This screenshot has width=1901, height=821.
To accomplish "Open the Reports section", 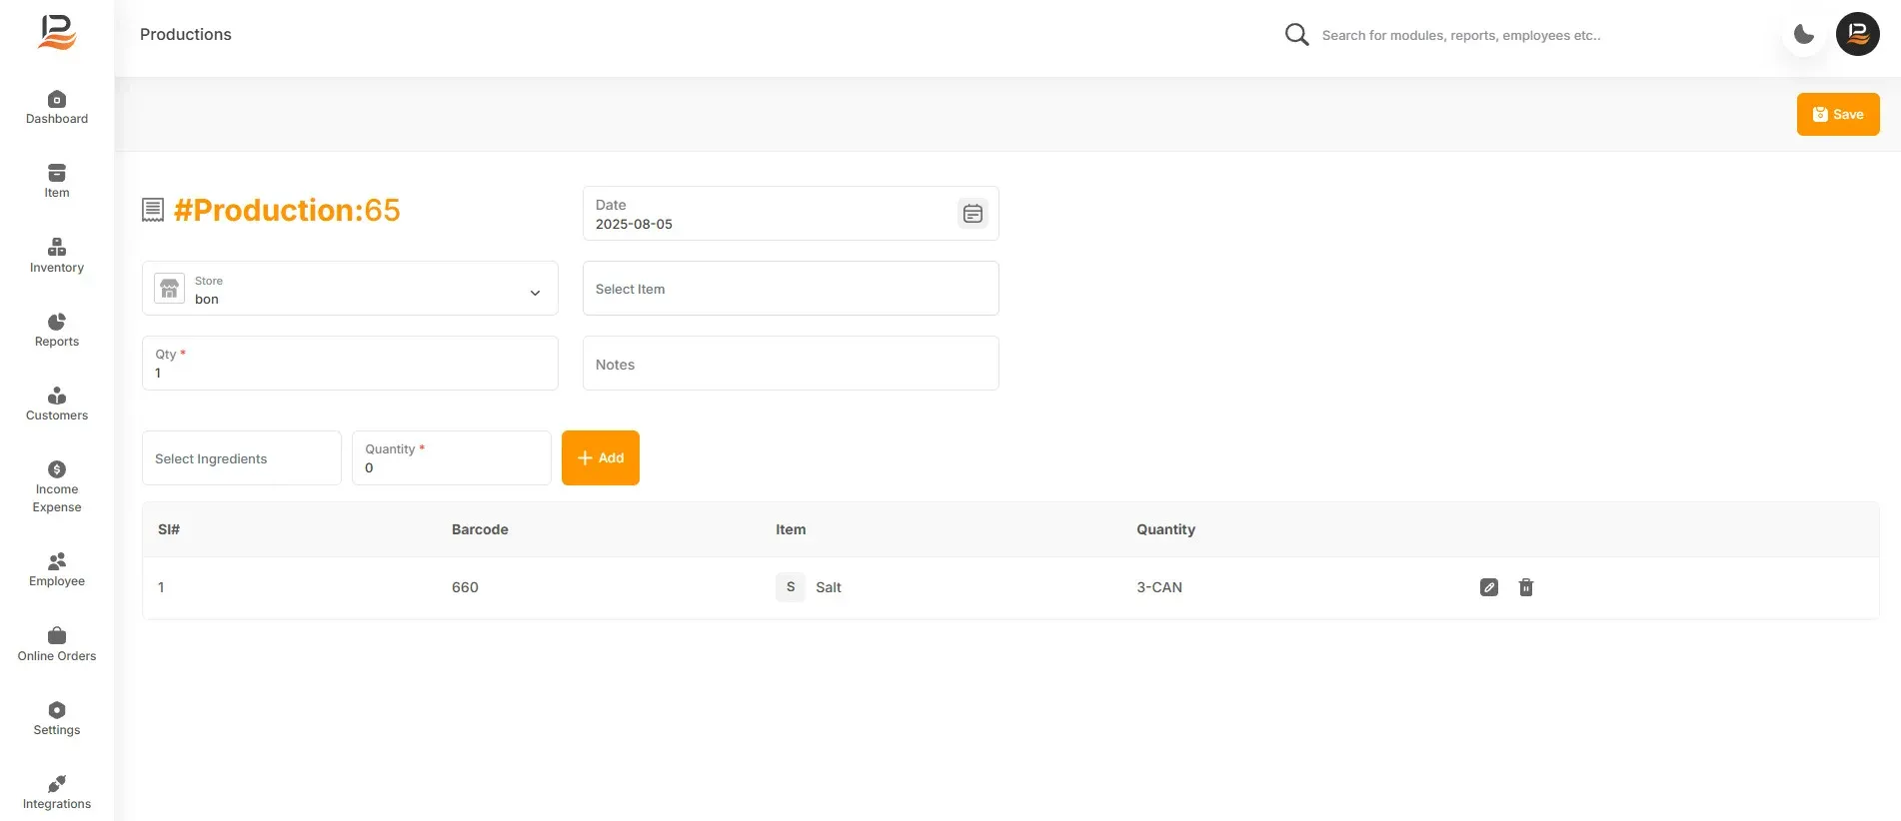I will [57, 331].
